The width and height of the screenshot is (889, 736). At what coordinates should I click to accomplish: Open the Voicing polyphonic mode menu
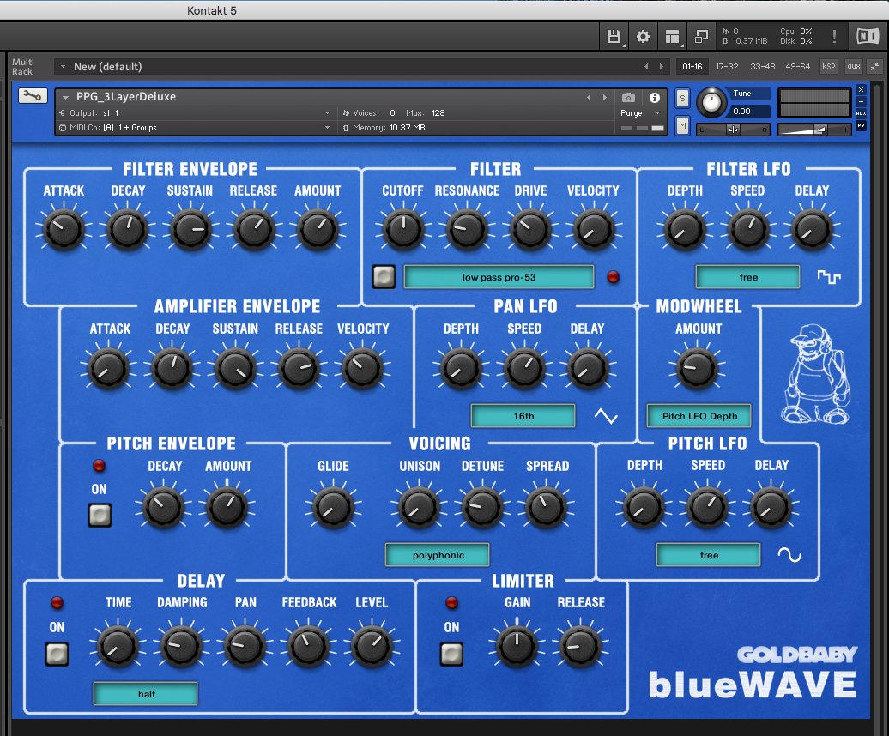(437, 555)
